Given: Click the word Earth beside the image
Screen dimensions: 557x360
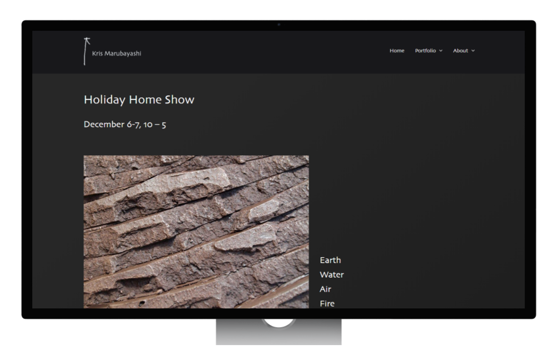Looking at the screenshot, I should coord(330,260).
